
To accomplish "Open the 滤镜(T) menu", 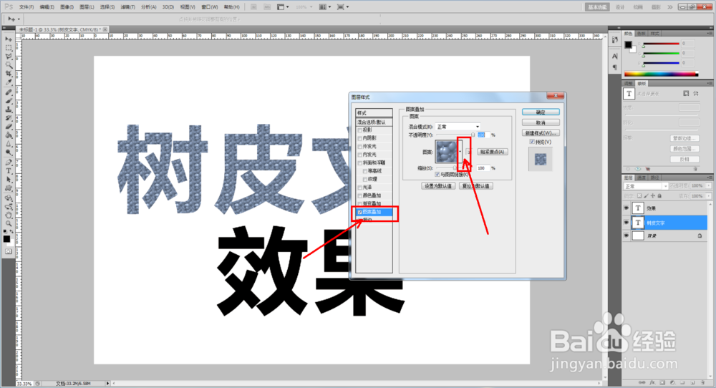I will [128, 7].
